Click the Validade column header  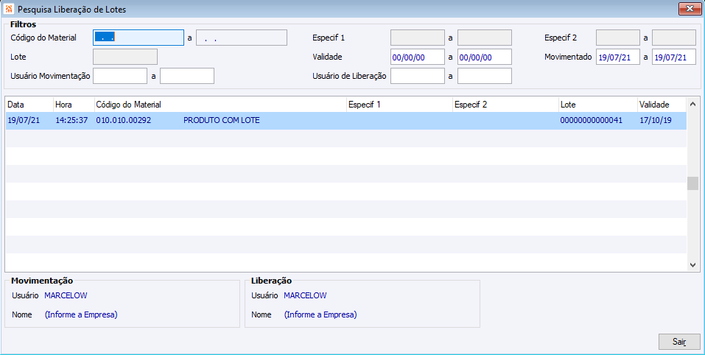click(x=662, y=105)
